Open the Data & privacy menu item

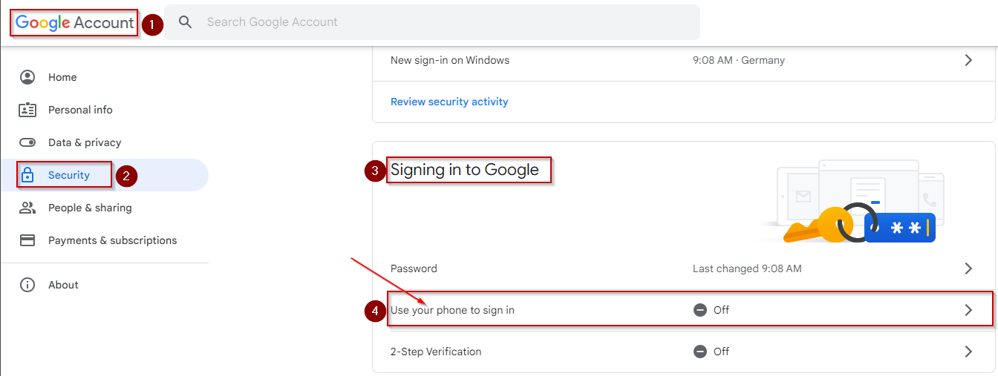(x=85, y=142)
